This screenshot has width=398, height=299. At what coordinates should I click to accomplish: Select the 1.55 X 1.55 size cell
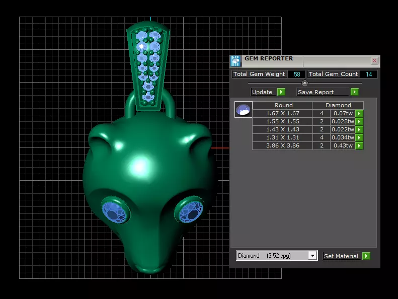(x=282, y=121)
